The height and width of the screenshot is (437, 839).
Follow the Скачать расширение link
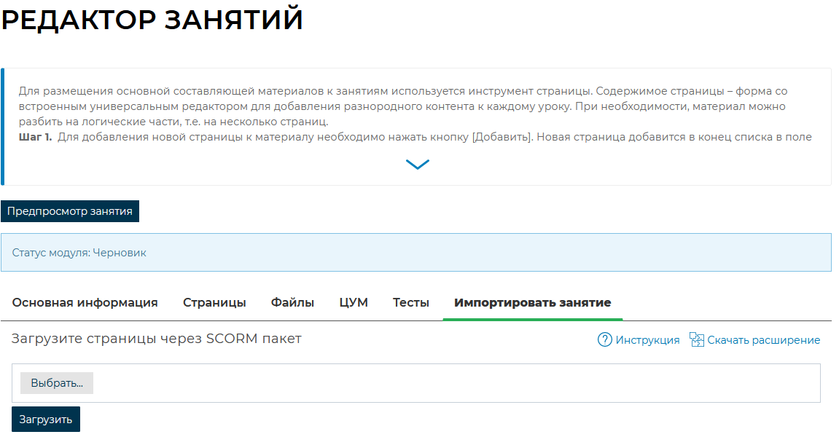coord(763,340)
